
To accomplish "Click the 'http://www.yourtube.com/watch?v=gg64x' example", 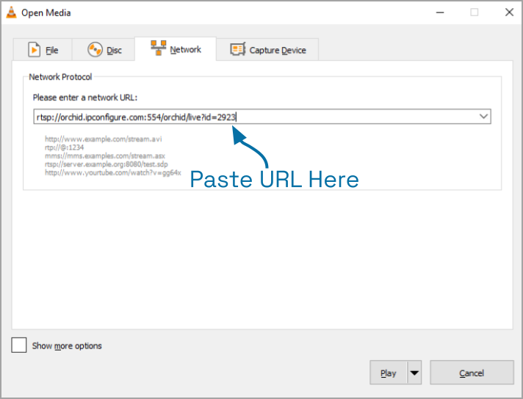I will pyautogui.click(x=113, y=172).
